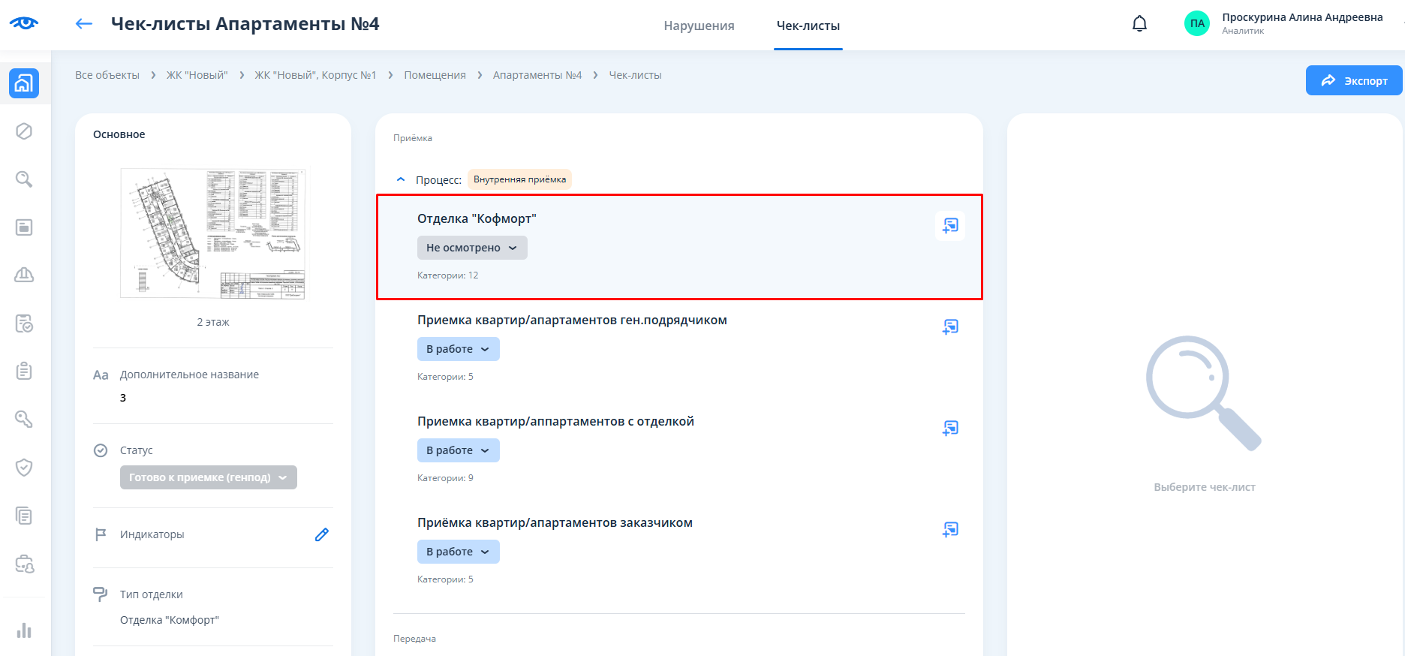
Task: Open the "Не осмотрено" status dropdown
Action: tap(472, 248)
